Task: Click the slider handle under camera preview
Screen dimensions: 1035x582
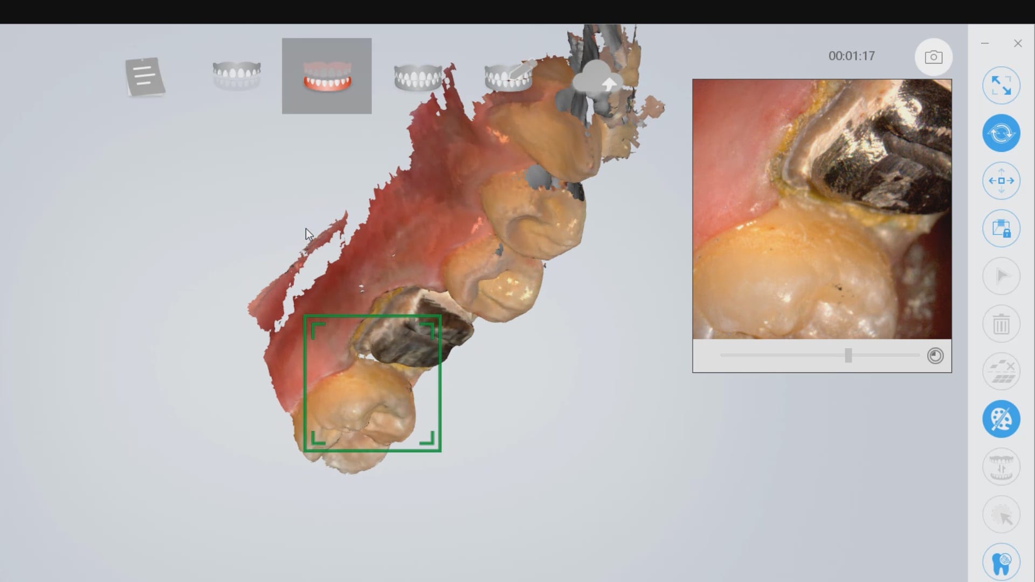Action: pos(848,355)
